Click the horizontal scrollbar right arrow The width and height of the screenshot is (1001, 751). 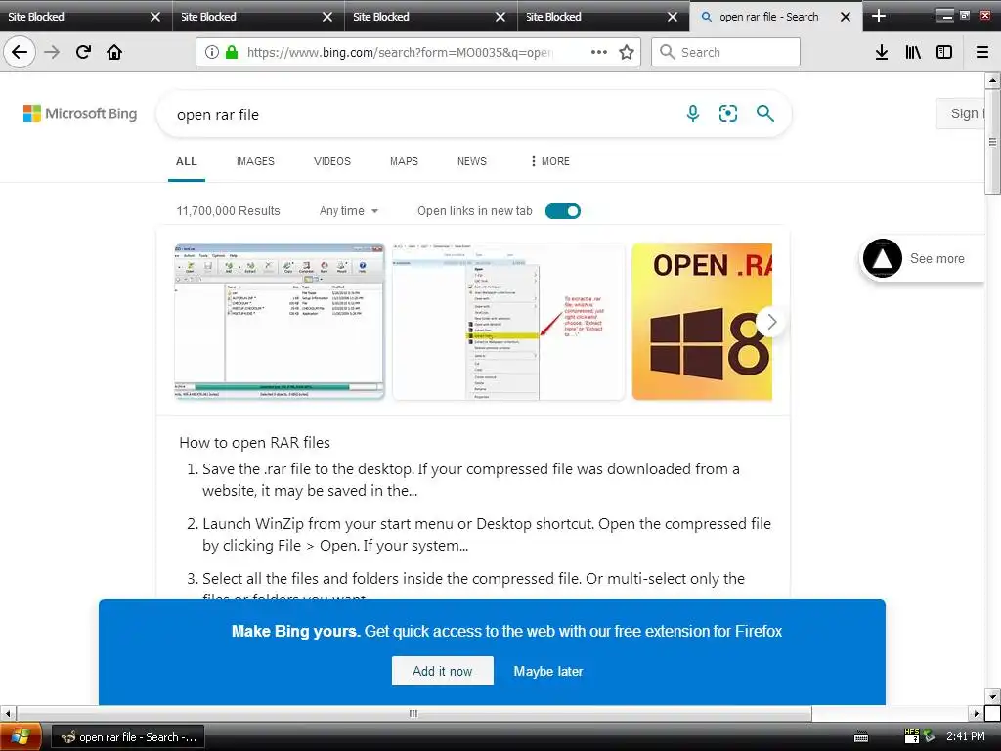click(976, 713)
